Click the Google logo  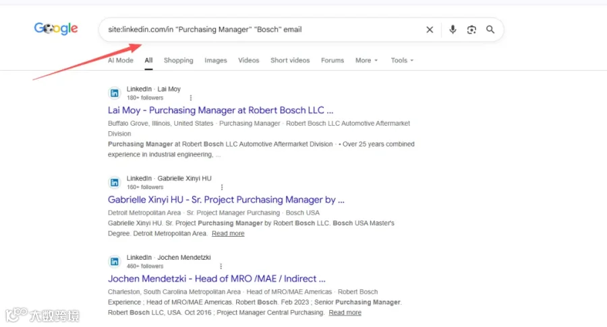(56, 28)
